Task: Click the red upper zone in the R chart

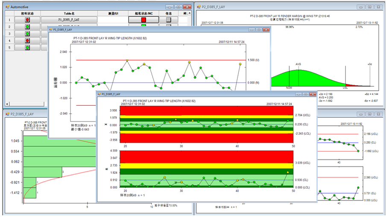Action: point(206,157)
